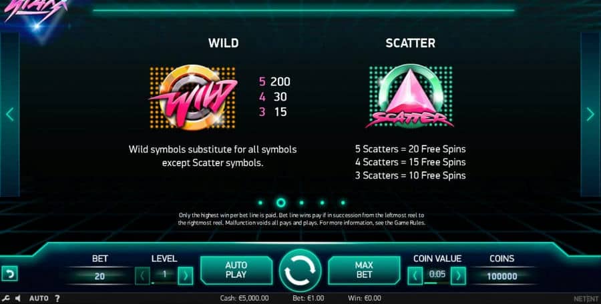This screenshot has height=304, width=601.
Task: Go to the next paytable page
Action: click(590, 115)
